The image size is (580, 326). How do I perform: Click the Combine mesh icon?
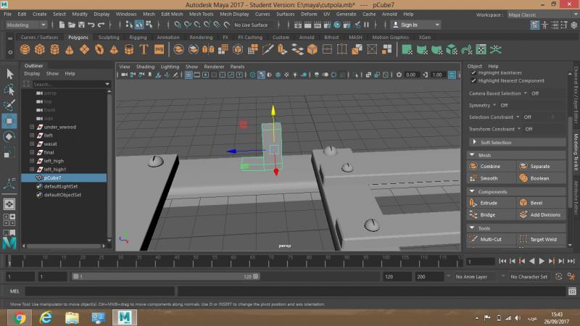click(473, 167)
